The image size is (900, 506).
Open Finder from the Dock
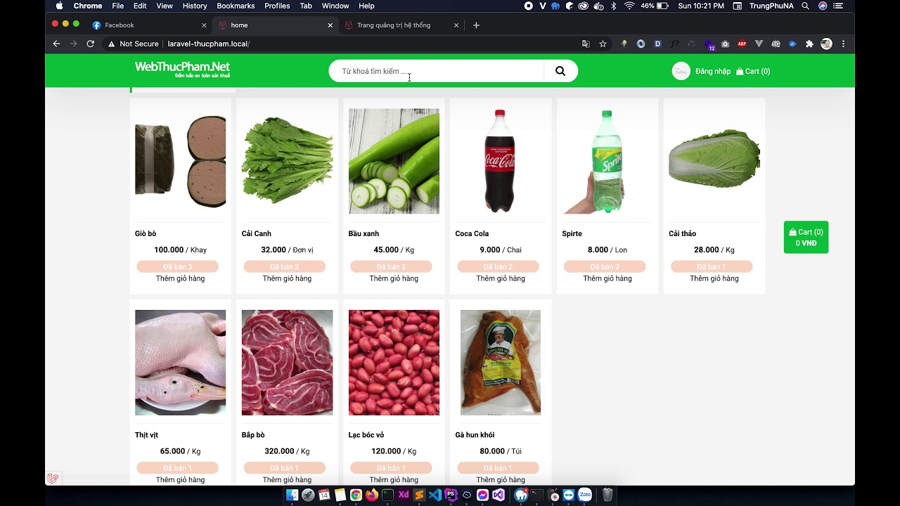(x=292, y=495)
